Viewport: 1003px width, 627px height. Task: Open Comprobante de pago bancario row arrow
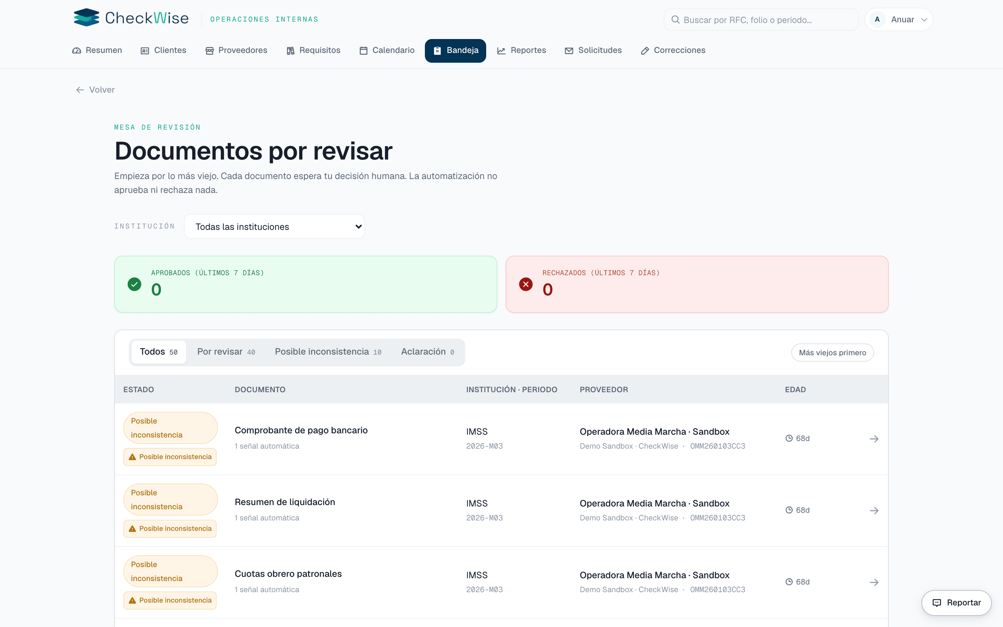pyautogui.click(x=874, y=439)
